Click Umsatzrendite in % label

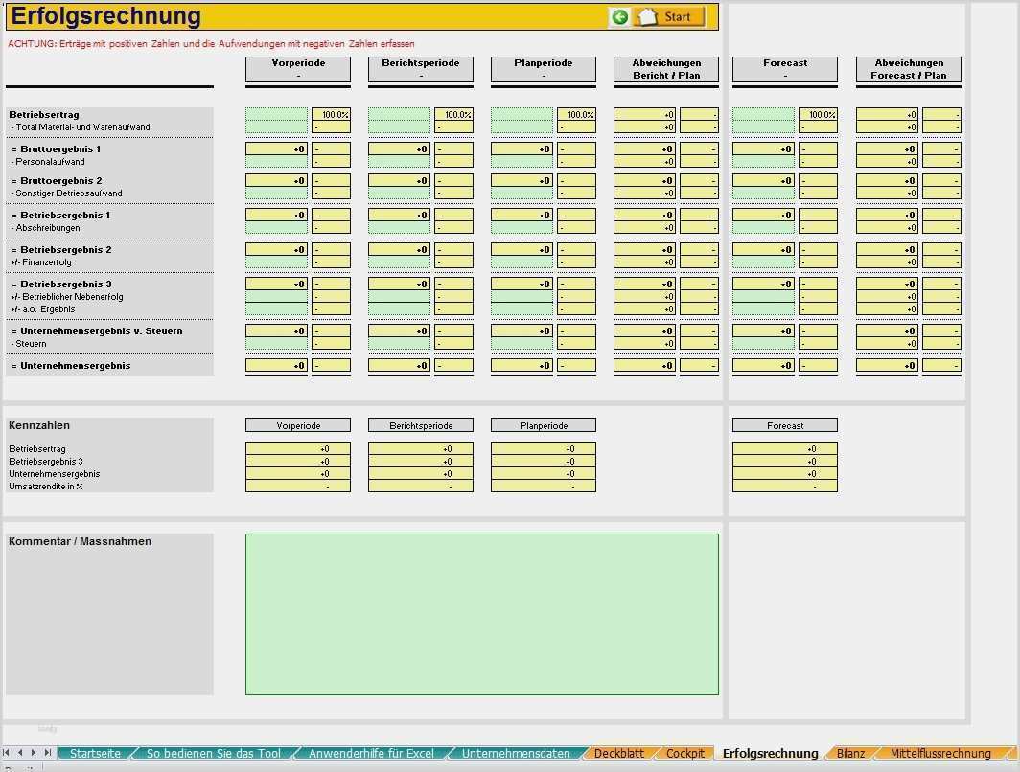click(46, 486)
